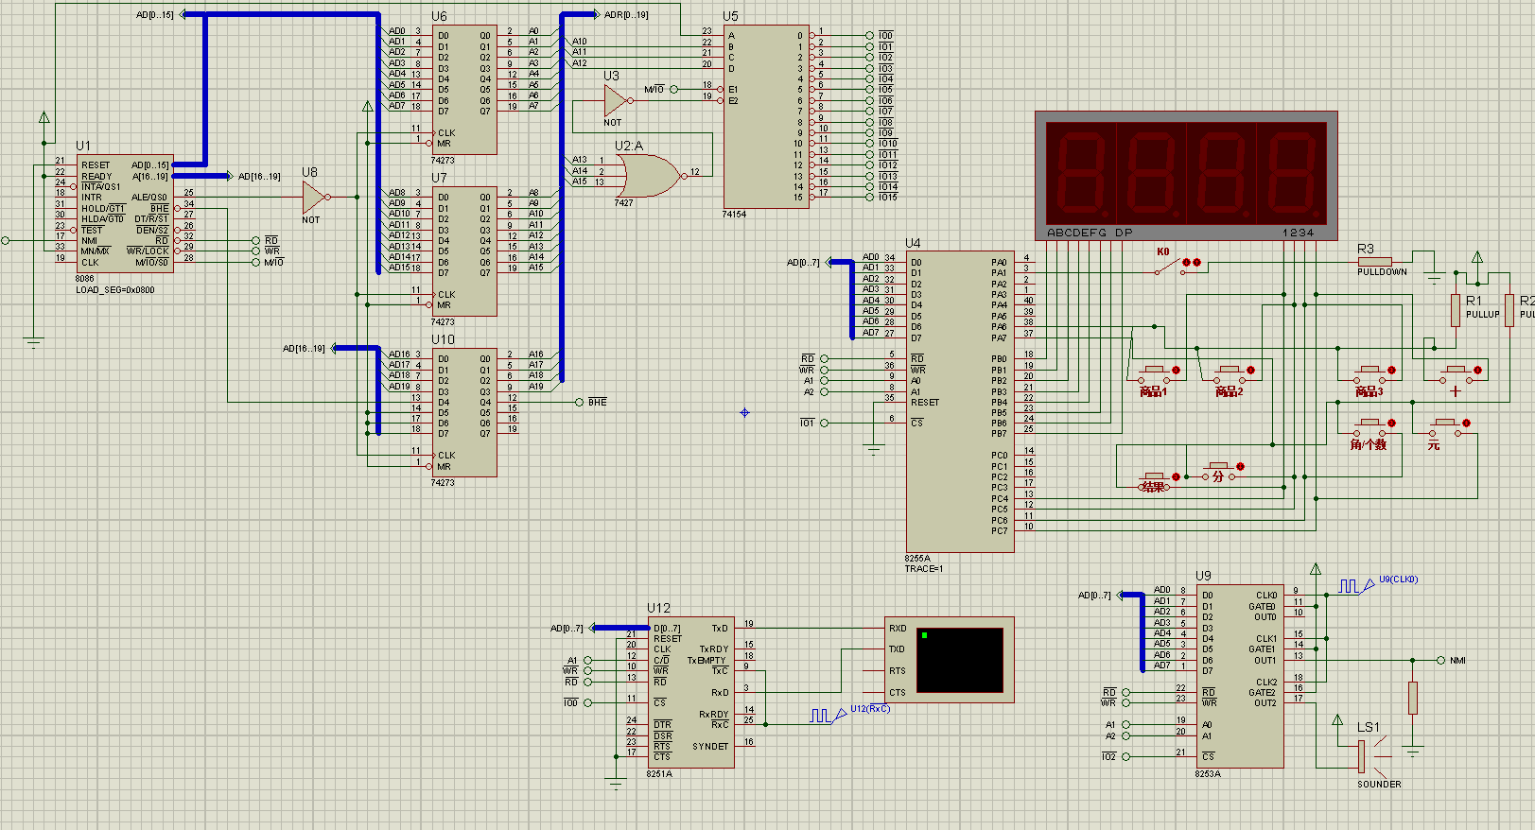
Task: Select the 8086 microprocessor U1
Action: [x=125, y=214]
